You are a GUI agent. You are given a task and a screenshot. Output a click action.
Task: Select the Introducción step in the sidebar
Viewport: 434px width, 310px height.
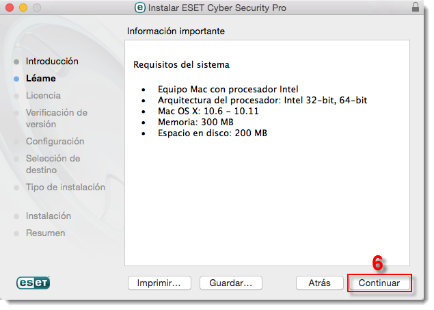[x=52, y=61]
